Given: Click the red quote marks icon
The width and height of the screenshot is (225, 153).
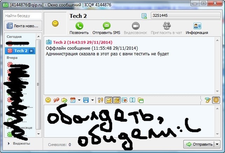Looking at the screenshot, I should pyautogui.click(x=56, y=100).
